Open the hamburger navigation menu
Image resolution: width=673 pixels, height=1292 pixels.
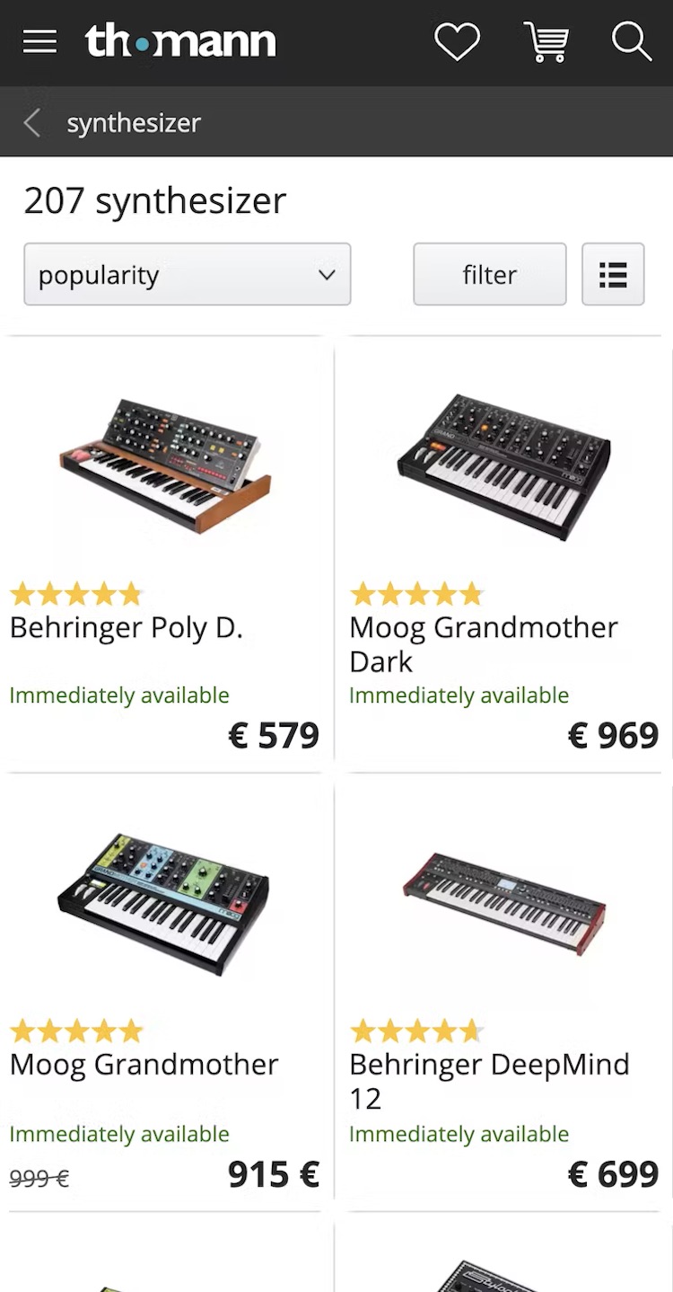tap(39, 42)
